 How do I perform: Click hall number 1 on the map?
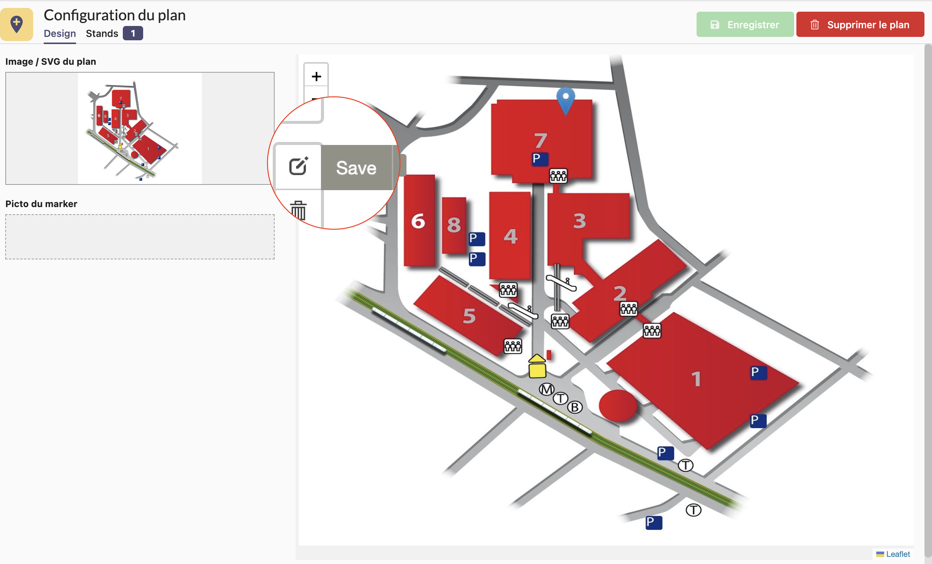tap(695, 379)
